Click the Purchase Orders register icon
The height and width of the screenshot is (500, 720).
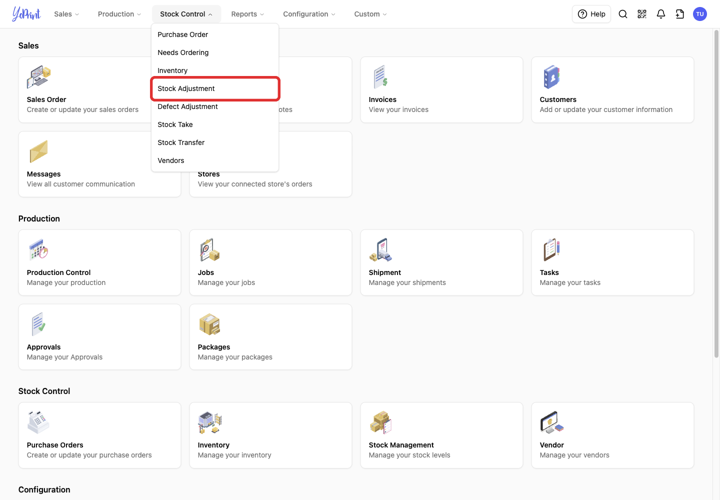point(38,422)
